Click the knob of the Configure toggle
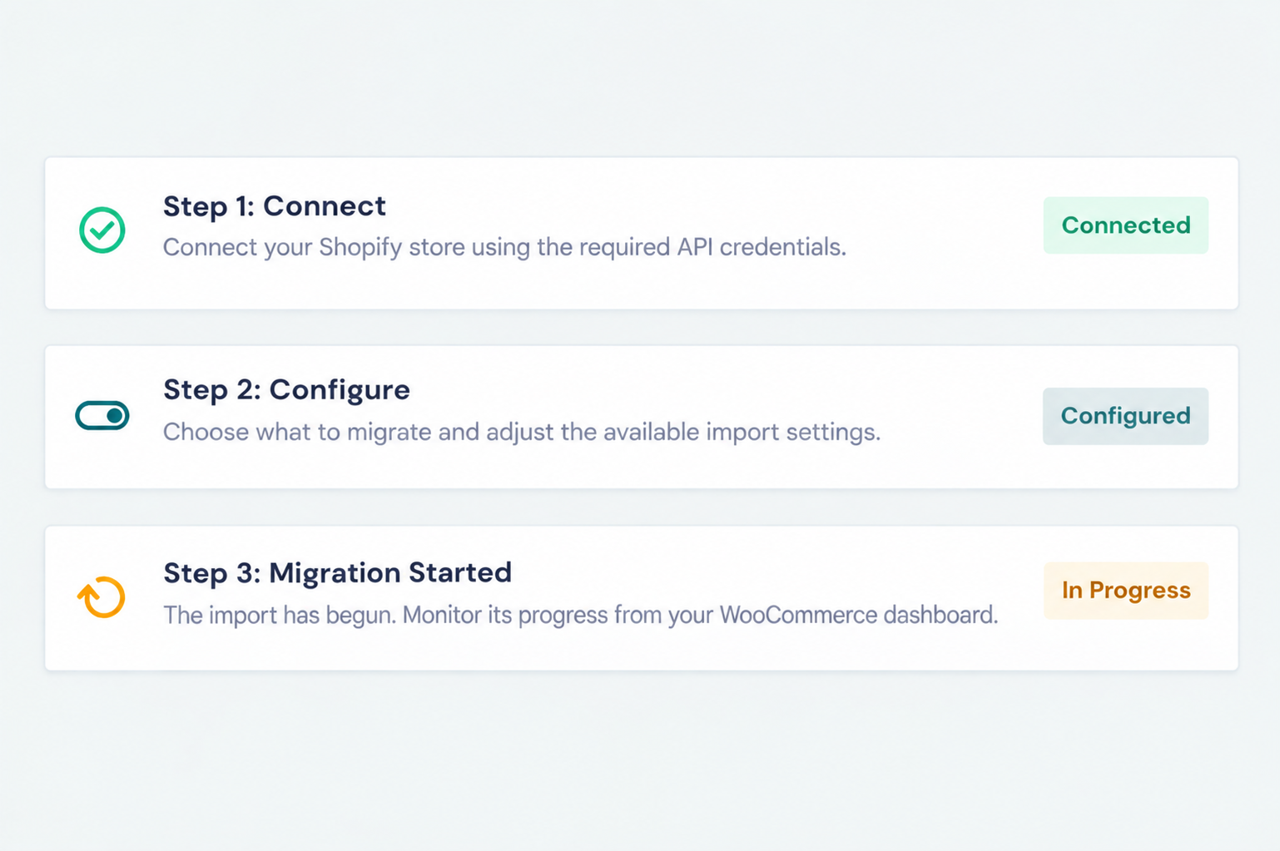This screenshot has height=851, width=1280. [115, 415]
